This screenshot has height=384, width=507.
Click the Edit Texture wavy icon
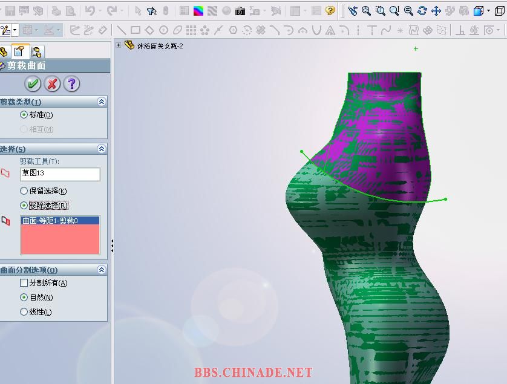pos(212,11)
